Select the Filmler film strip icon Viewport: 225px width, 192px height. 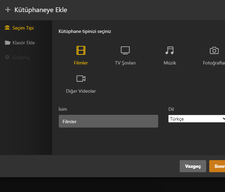(x=81, y=50)
